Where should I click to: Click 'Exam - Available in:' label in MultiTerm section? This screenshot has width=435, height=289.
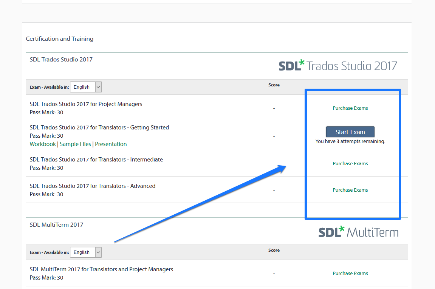coord(50,252)
